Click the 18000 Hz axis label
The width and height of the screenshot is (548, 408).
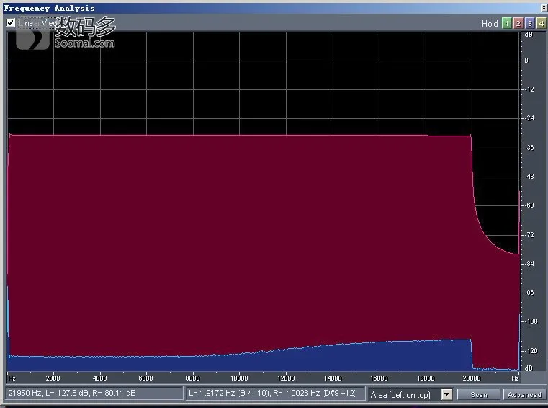coord(426,378)
